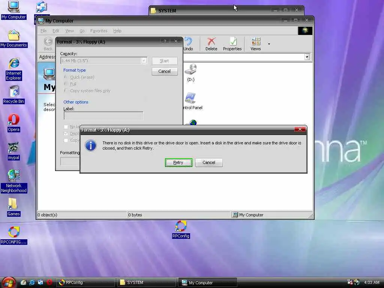
Task: Close the error dialog with red X
Action: point(300,129)
